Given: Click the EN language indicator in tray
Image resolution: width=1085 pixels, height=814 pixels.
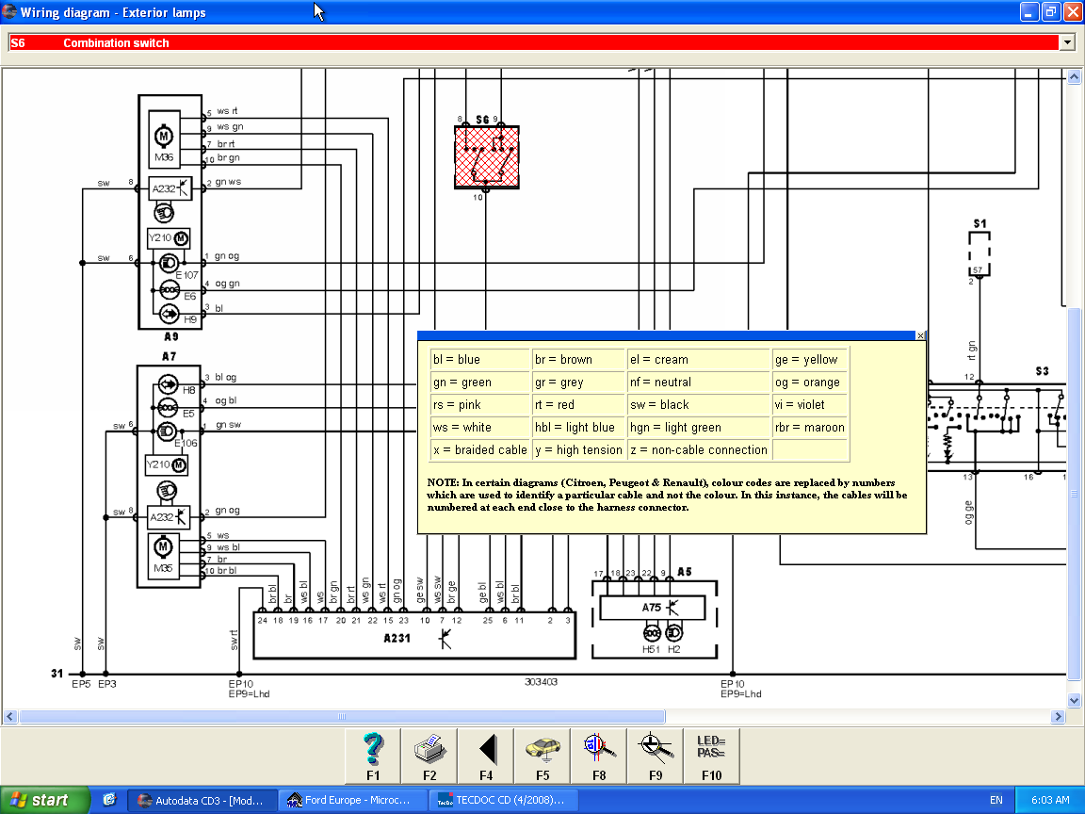Looking at the screenshot, I should point(996,800).
